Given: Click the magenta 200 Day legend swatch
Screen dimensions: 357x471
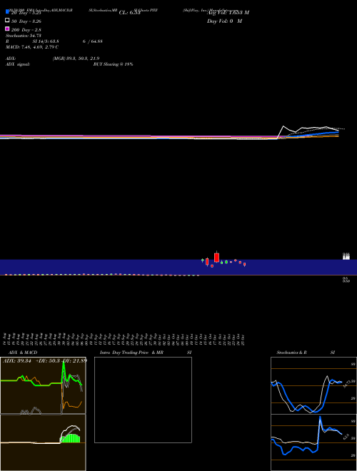Looking at the screenshot, I should [7, 29].
